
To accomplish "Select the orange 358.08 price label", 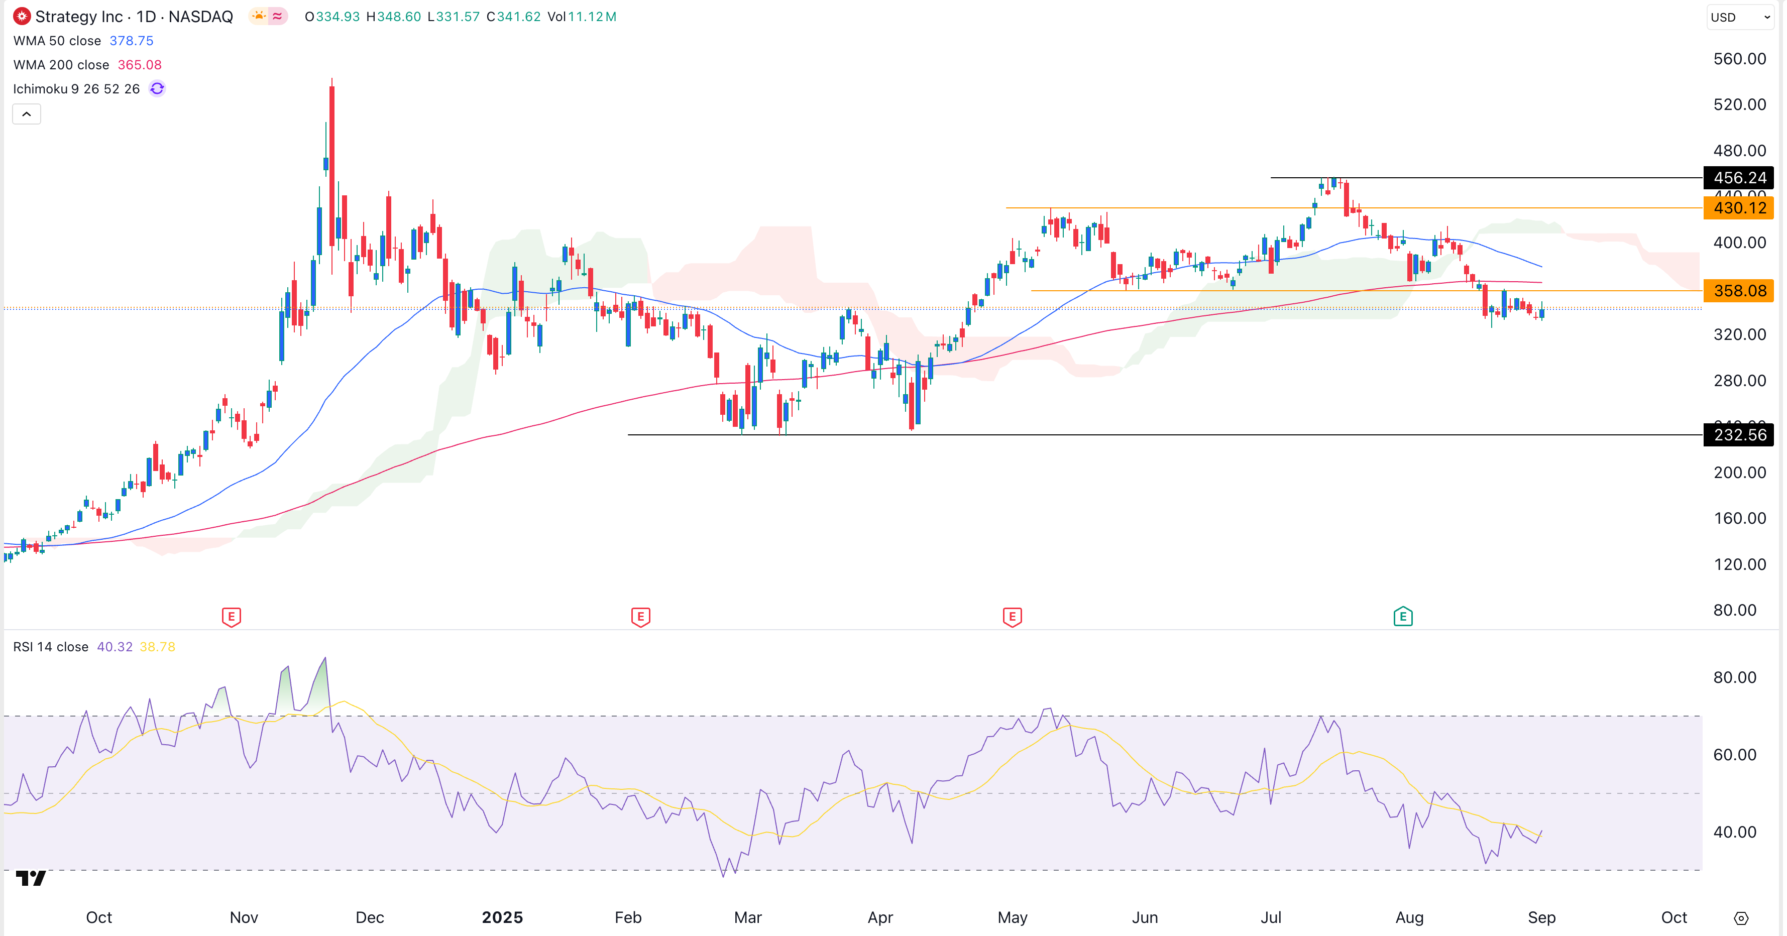I will (1738, 291).
